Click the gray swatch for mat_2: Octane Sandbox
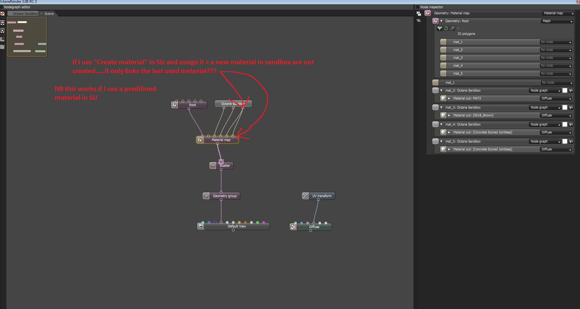580x309 pixels. point(436,90)
